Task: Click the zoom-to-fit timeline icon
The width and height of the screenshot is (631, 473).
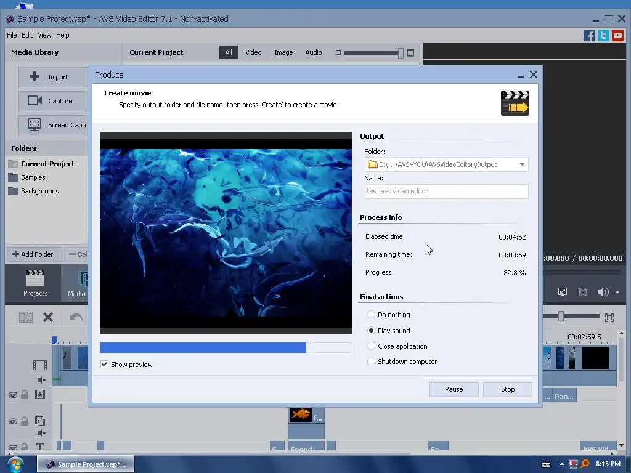Action: (609, 318)
